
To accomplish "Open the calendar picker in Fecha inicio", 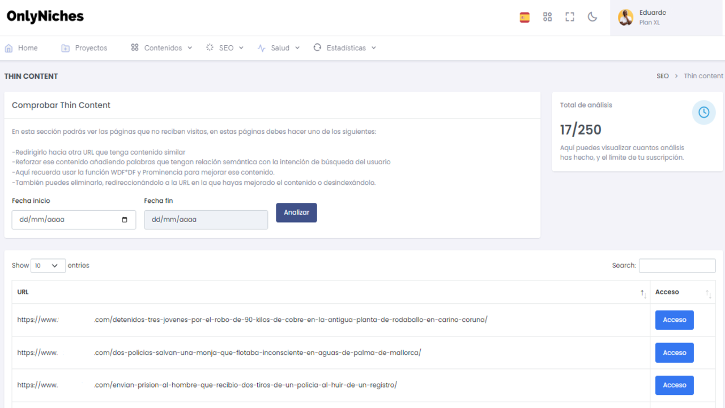I will click(x=125, y=220).
